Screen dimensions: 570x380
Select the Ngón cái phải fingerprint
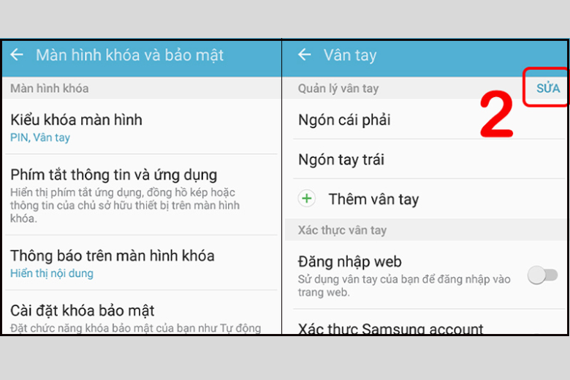(x=344, y=120)
